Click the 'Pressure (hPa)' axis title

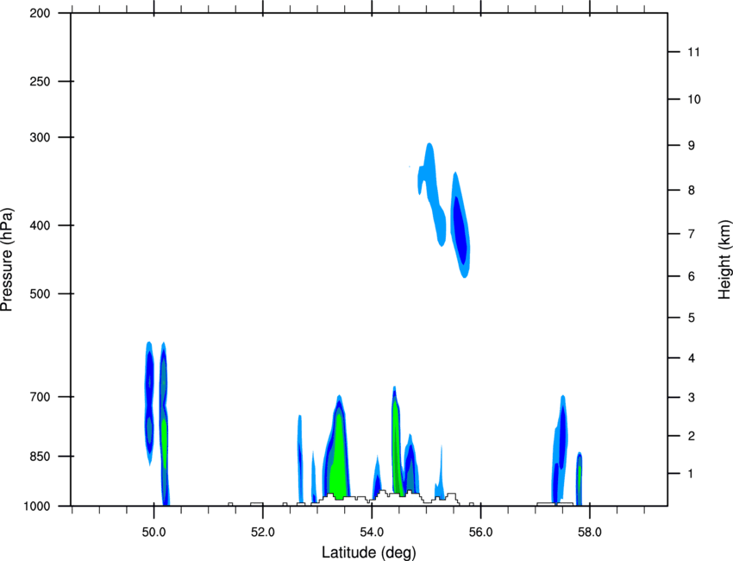[7, 260]
